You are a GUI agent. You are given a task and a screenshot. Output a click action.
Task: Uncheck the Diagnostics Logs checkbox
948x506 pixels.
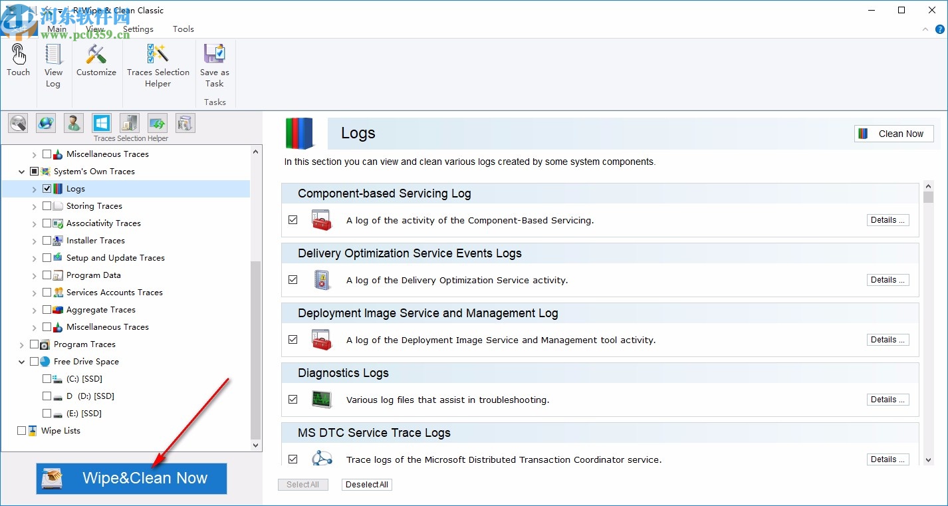point(293,400)
